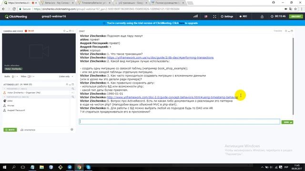Click the round icon beside Statistics

tap(72, 130)
